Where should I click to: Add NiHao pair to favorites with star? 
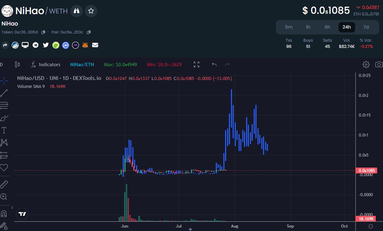pyautogui.click(x=91, y=11)
